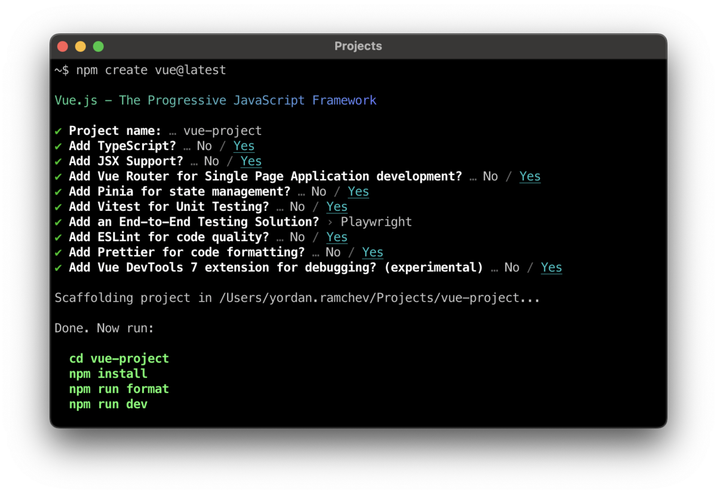Select 'No' on the Pinia line

[x=319, y=192]
